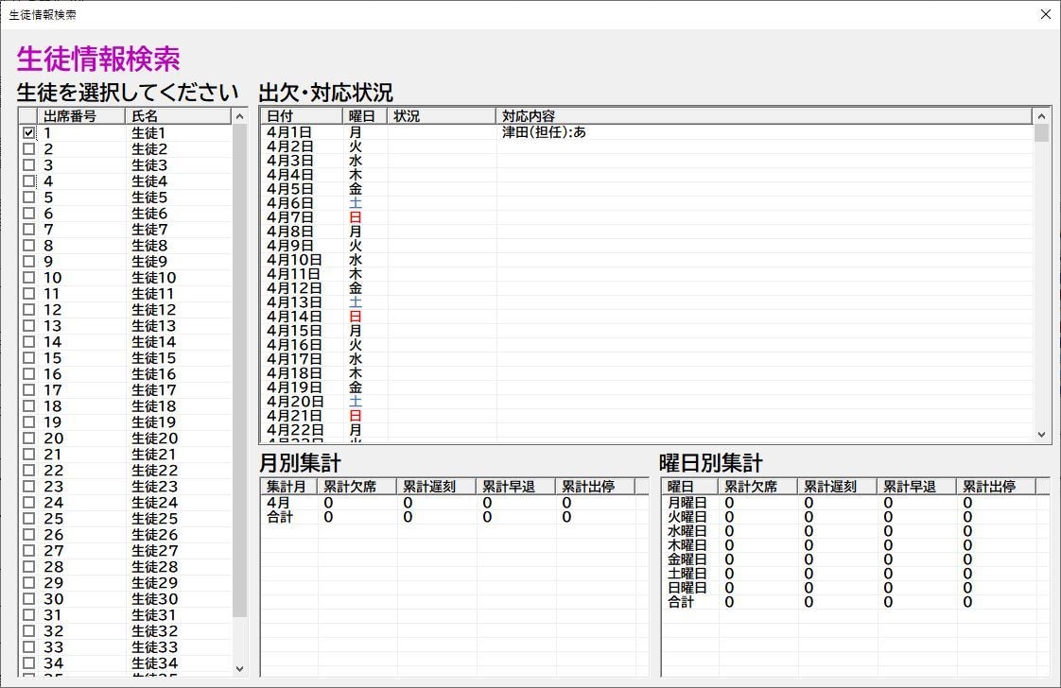This screenshot has width=1061, height=688.
Task: Click 集計月 header in monthly summary
Action: coord(289,487)
